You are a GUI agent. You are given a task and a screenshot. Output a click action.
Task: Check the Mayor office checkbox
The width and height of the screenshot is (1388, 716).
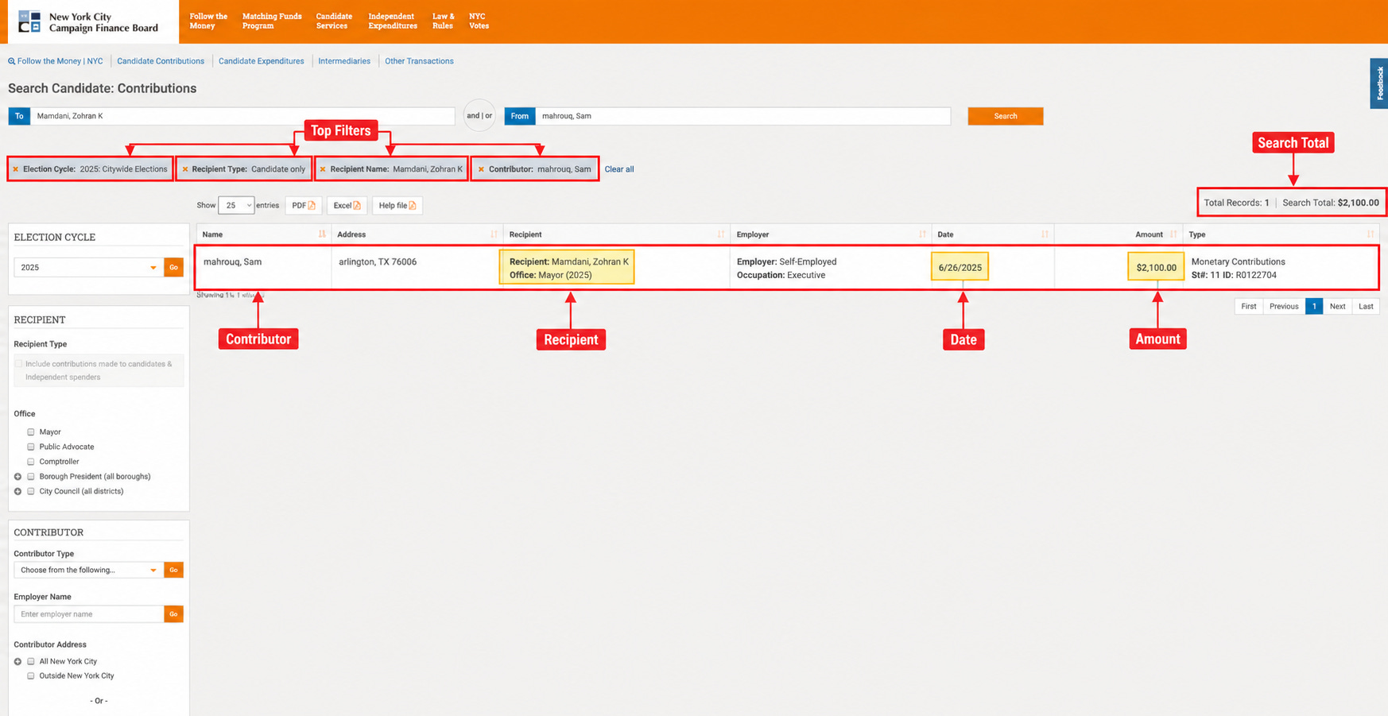coord(31,432)
